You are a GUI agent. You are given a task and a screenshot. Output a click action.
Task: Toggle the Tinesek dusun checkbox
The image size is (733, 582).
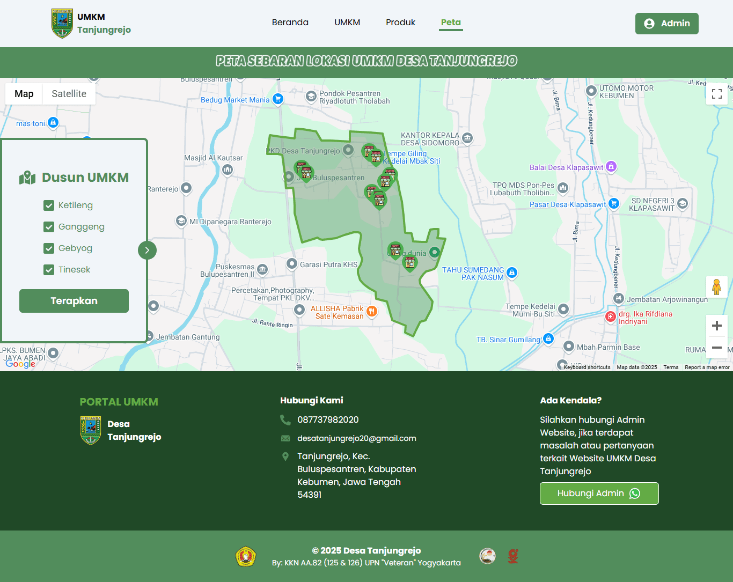click(x=49, y=269)
